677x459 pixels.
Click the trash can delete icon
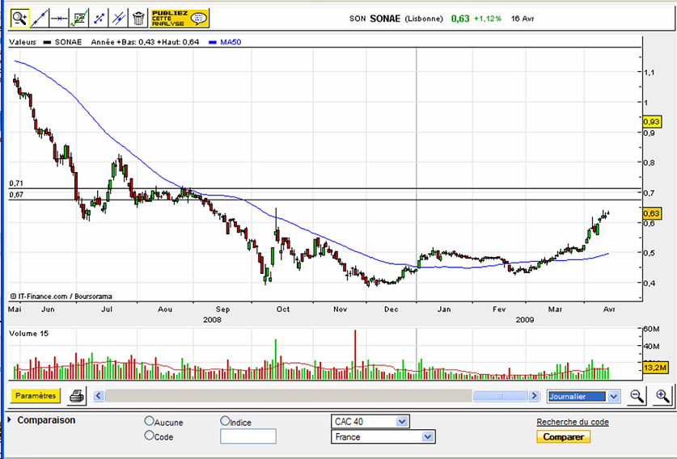(138, 19)
